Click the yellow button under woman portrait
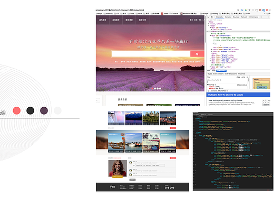Image resolution: width=274 pixels, height=206 pixels. 118,176
